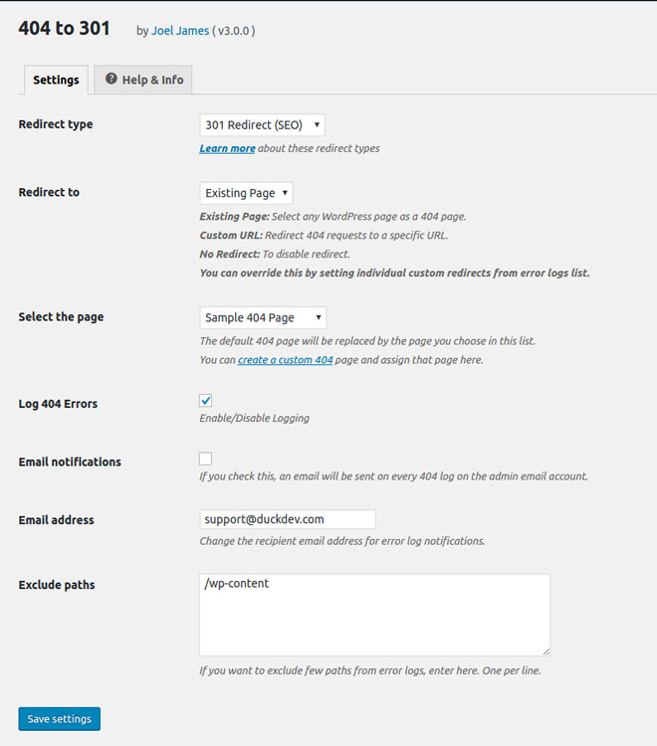Switch to the Settings tab
Viewport: 657px width, 746px height.
(x=56, y=80)
